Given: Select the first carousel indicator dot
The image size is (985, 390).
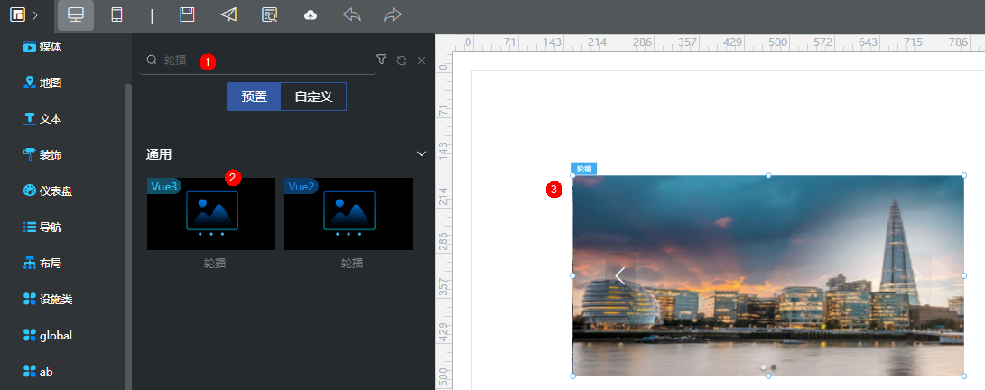Looking at the screenshot, I should tap(763, 367).
